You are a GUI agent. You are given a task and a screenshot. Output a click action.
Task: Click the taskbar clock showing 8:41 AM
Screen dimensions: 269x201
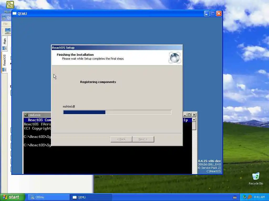point(259,197)
